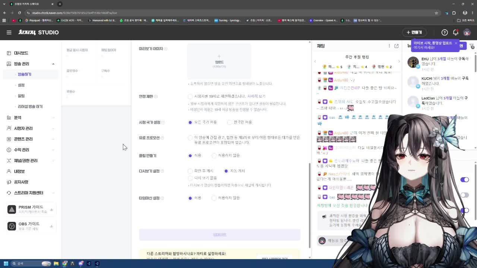The width and height of the screenshot is (477, 268).
Task: Open 방송하기 in the sidebar
Action: 25,74
